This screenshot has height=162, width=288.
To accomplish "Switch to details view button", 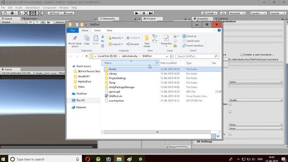I will [x=213, y=136].
